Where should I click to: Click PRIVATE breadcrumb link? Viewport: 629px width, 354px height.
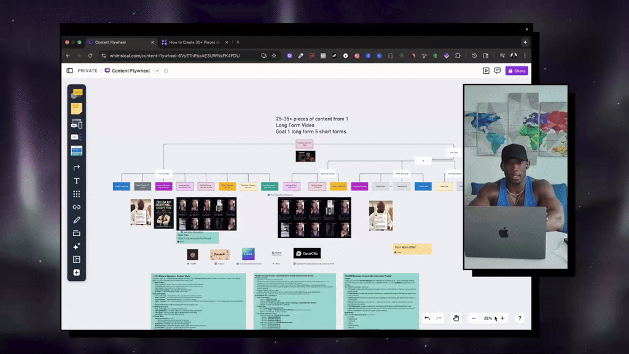(87, 71)
